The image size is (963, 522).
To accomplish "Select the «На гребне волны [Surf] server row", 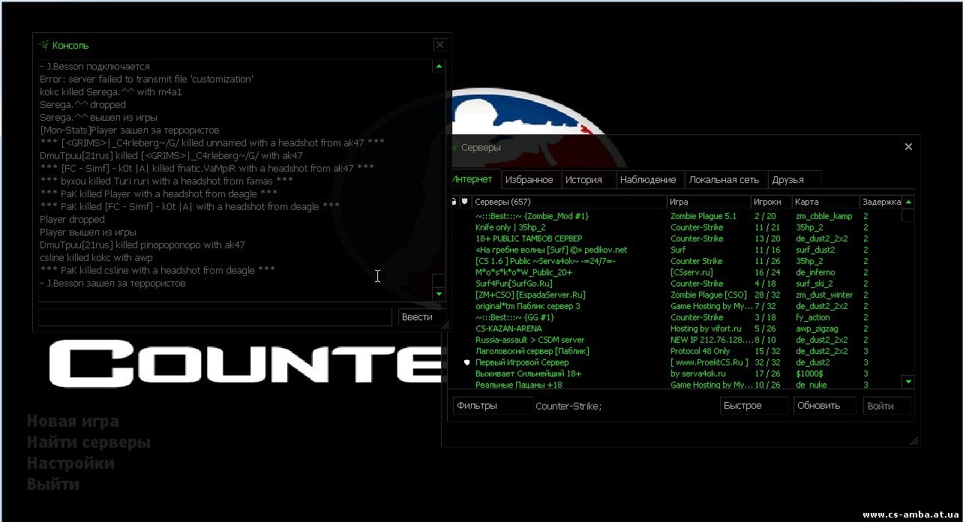I will point(674,250).
